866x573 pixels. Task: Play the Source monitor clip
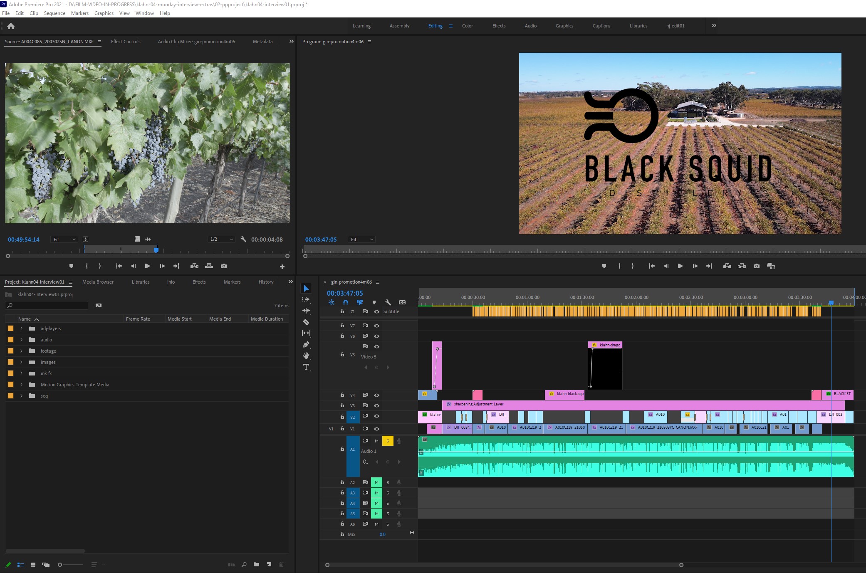147,266
